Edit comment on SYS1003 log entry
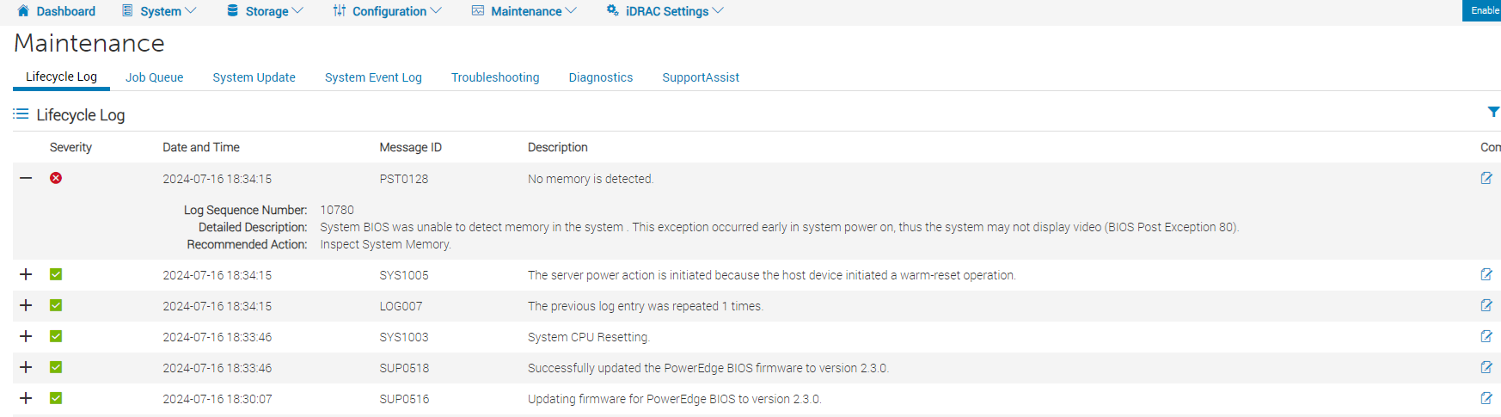The height and width of the screenshot is (417, 1501). tap(1486, 336)
